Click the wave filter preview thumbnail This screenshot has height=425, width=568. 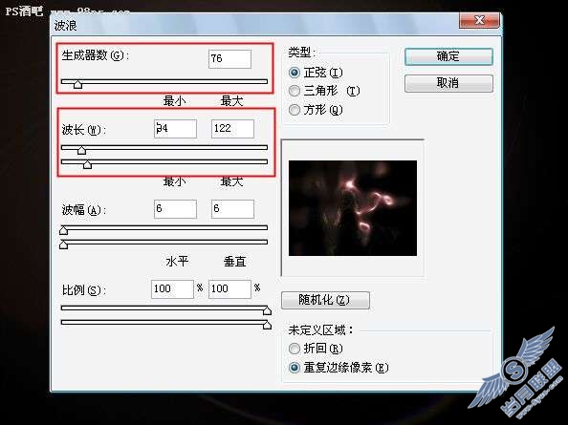coord(353,208)
